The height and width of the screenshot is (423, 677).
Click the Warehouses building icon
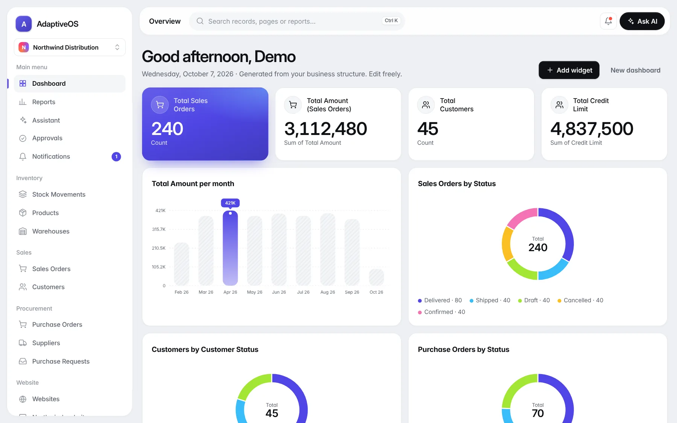23,231
